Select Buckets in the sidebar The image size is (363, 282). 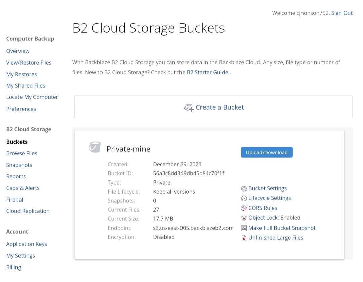pyautogui.click(x=17, y=142)
